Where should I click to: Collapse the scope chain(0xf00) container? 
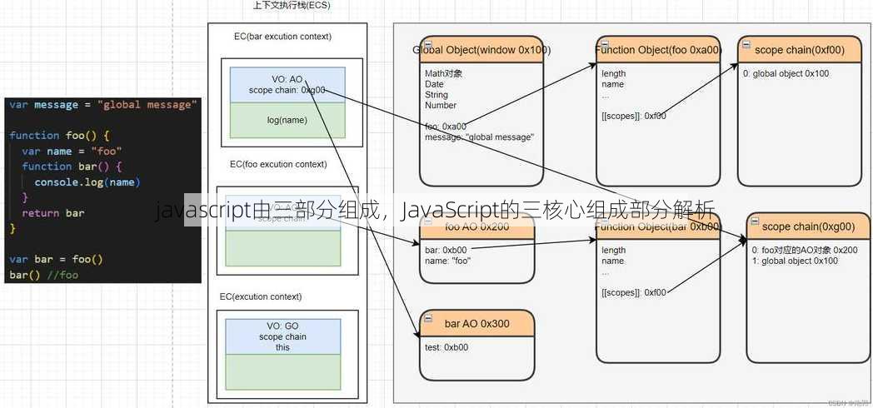746,44
